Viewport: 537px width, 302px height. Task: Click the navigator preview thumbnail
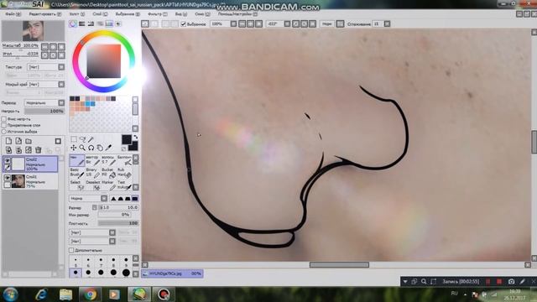click(33, 31)
